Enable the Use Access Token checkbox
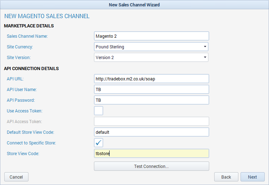 [99, 111]
